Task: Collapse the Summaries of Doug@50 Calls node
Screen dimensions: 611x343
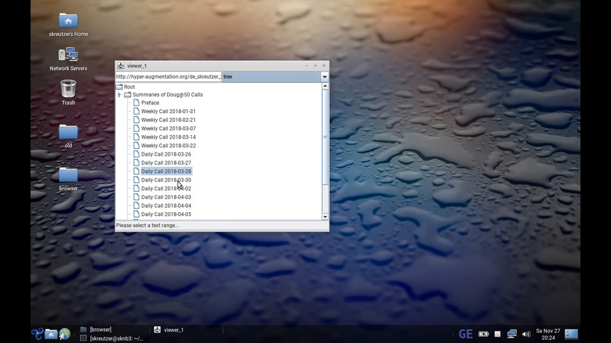Action: coord(119,95)
